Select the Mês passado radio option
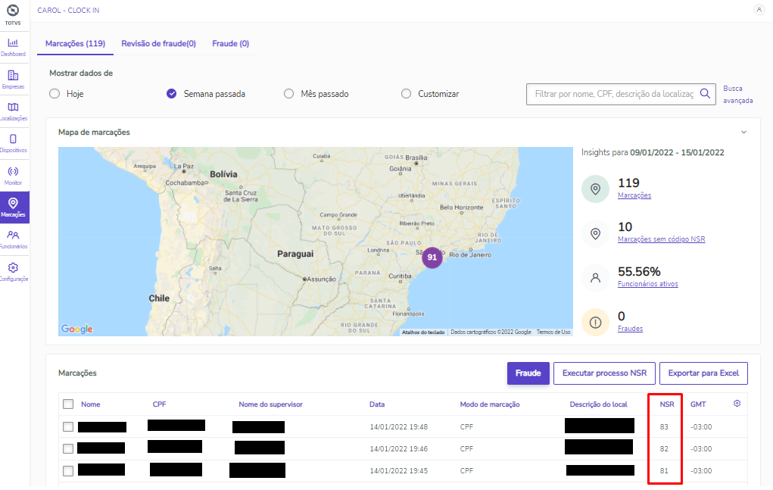The height and width of the screenshot is (490, 773). coord(288,94)
